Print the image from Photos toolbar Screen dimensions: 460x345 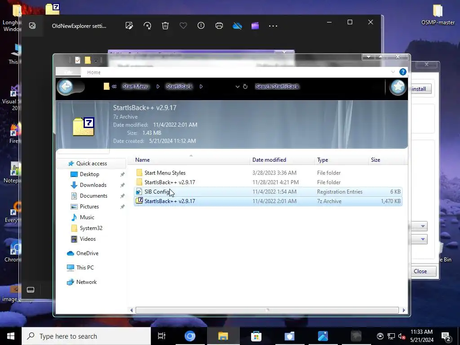click(219, 26)
